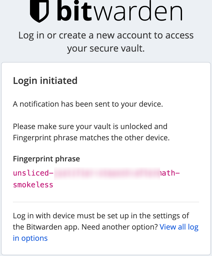The image size is (212, 256).
Task: Click the horizontal divider below the fingerprint
Action: [x=106, y=202]
